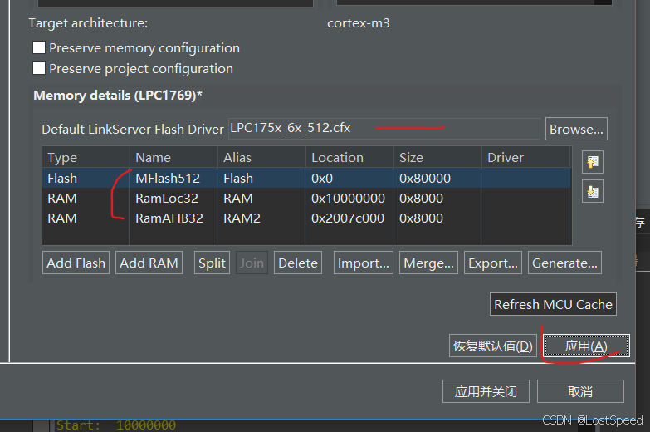Click the Join button

pyautogui.click(x=252, y=263)
